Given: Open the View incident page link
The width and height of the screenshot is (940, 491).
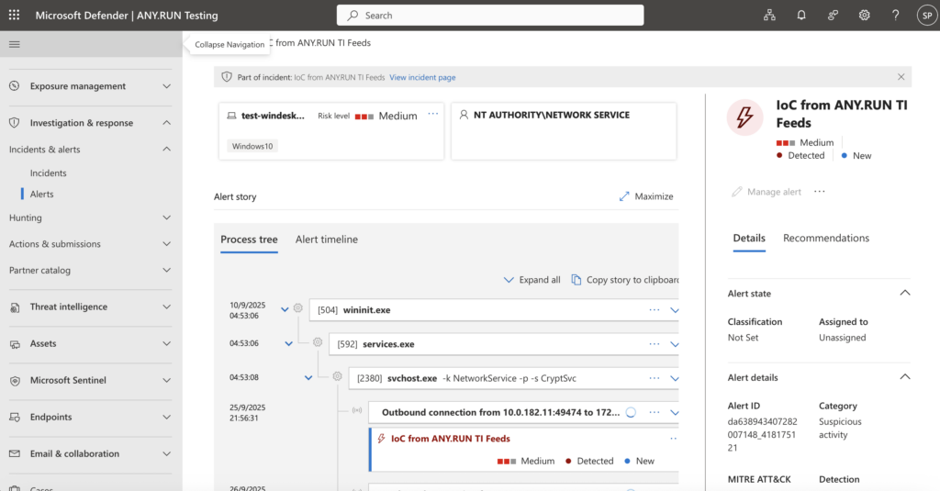Looking at the screenshot, I should pos(422,77).
